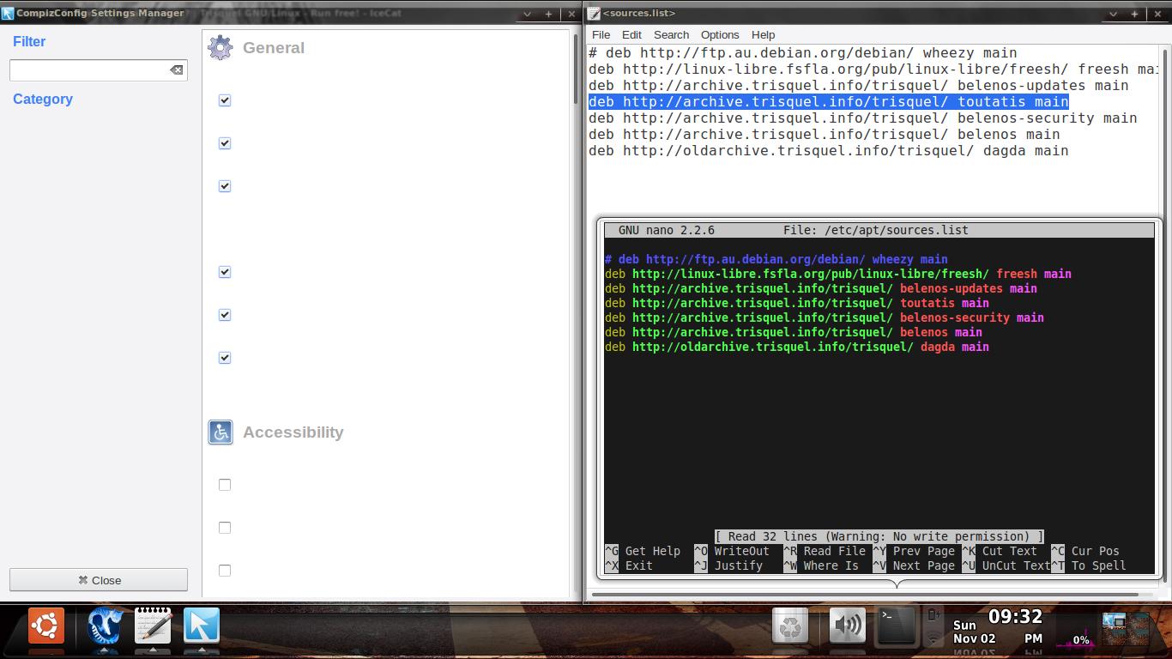Open the Options menu in sources.list editor

coord(719,35)
